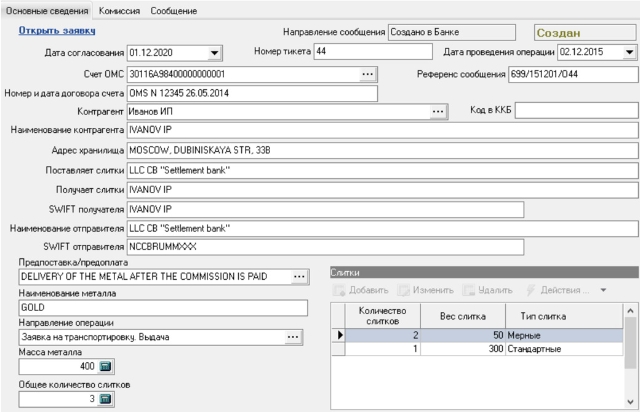Open Дата согласования date picker

coord(214,53)
